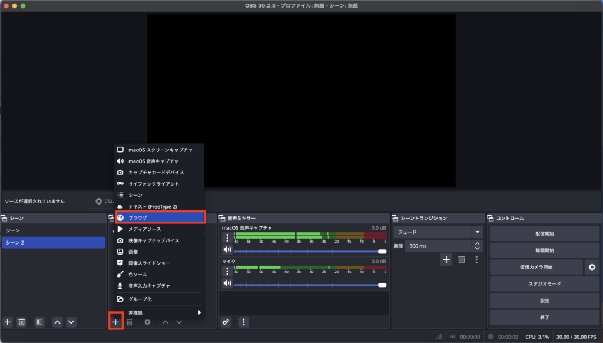This screenshot has height=343, width=603.
Task: Adjust macOS 音声キャプチャ volume slider
Action: [x=310, y=252]
